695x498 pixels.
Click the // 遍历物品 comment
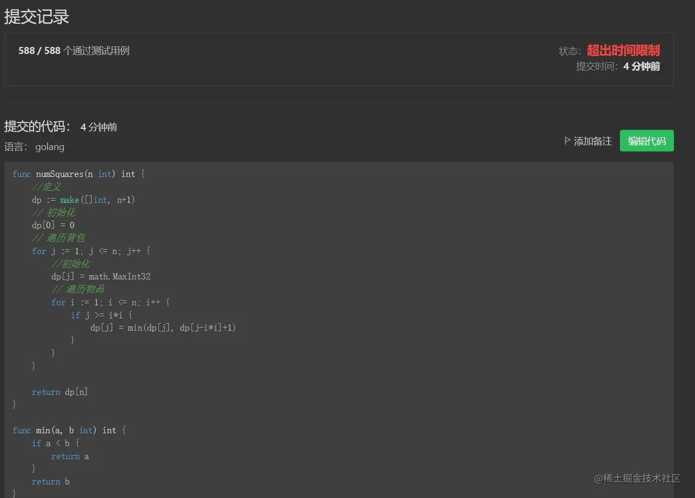coord(78,289)
